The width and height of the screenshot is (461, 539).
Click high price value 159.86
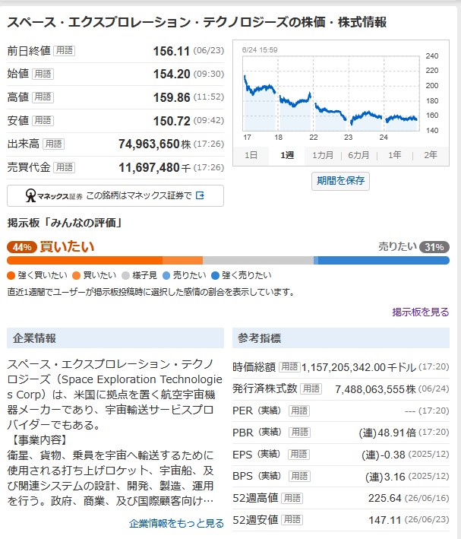pos(172,97)
